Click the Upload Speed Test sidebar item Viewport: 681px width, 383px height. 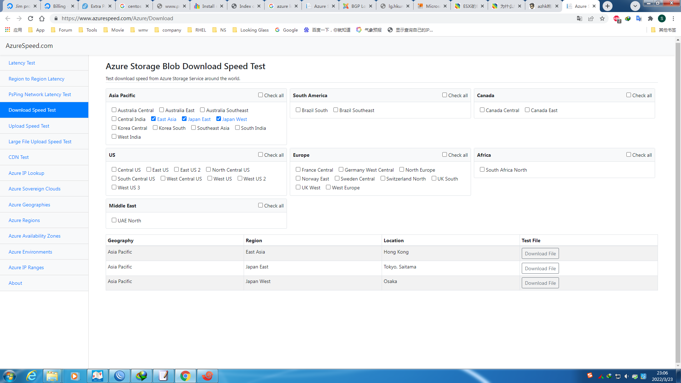coord(29,126)
